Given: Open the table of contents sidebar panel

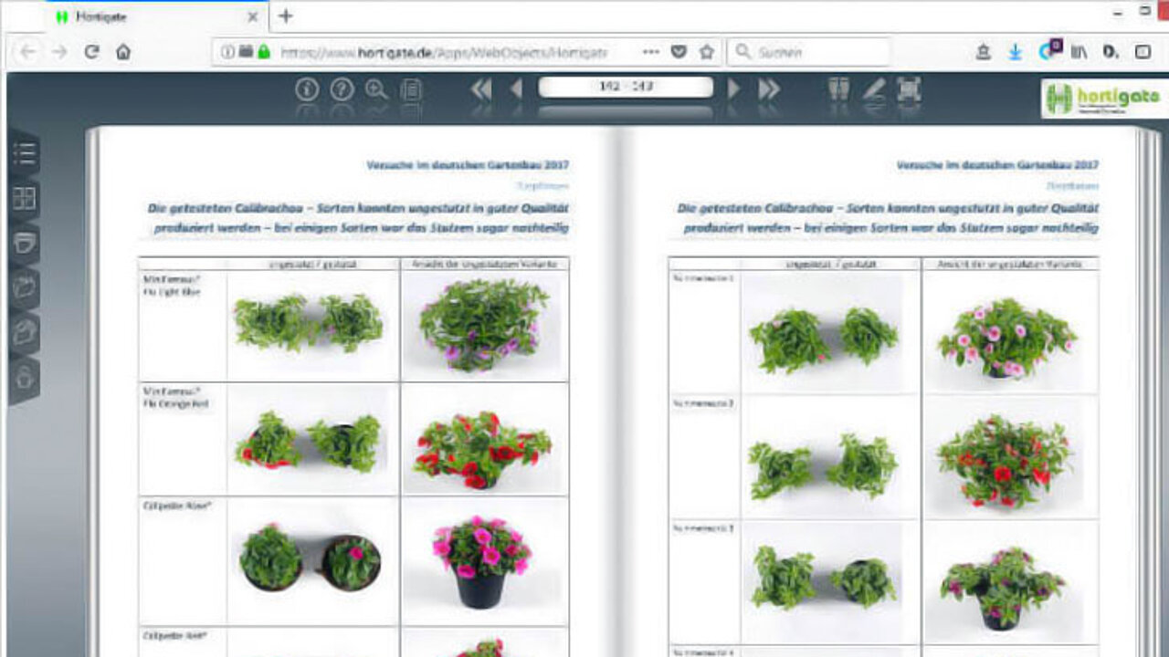Looking at the screenshot, I should (x=25, y=153).
